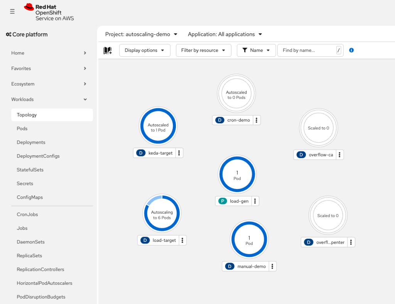
Task: Open kebab menu for overfl...penter
Action: point(351,242)
